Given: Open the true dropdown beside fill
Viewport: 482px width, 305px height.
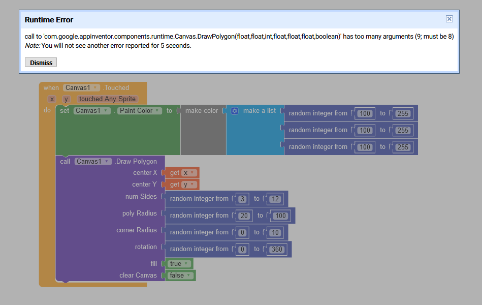Looking at the screenshot, I should pos(179,264).
